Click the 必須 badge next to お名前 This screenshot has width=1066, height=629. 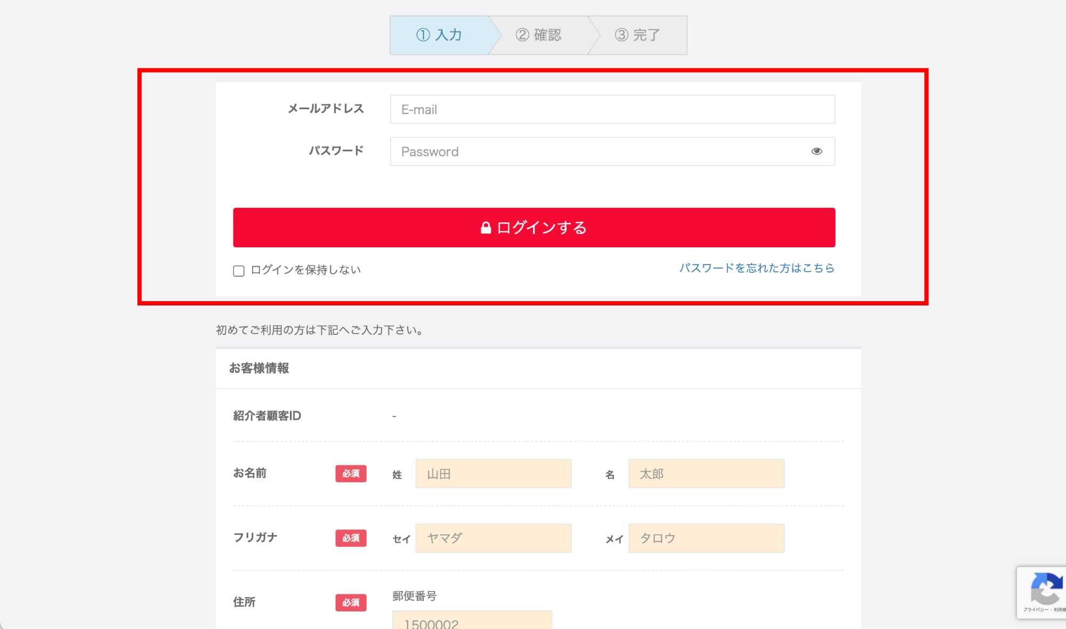pyautogui.click(x=350, y=473)
